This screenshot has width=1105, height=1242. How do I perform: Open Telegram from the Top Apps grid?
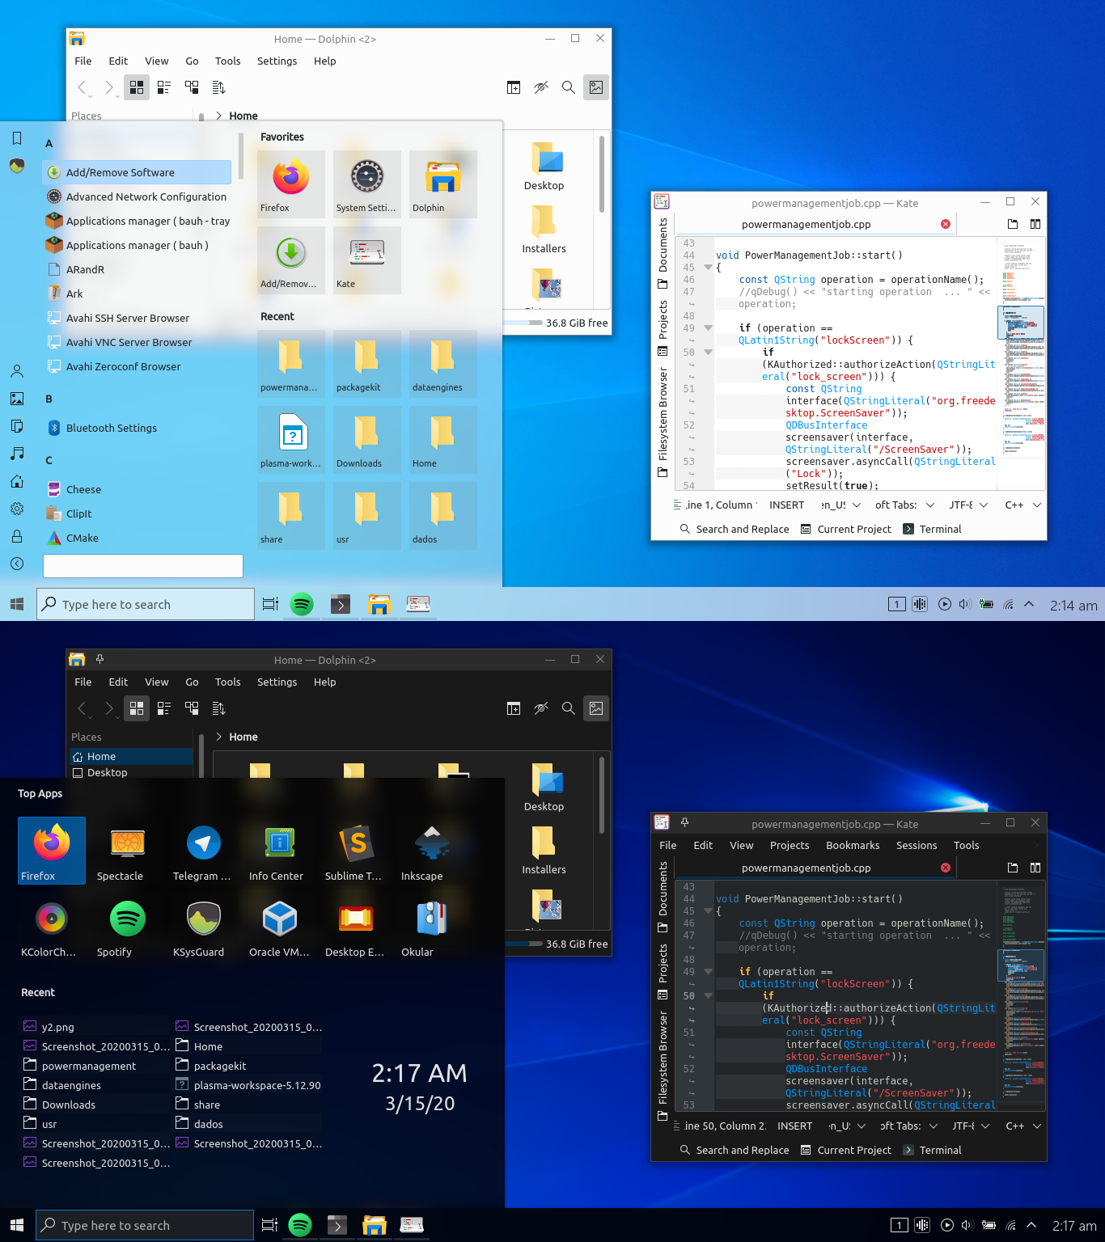click(203, 850)
